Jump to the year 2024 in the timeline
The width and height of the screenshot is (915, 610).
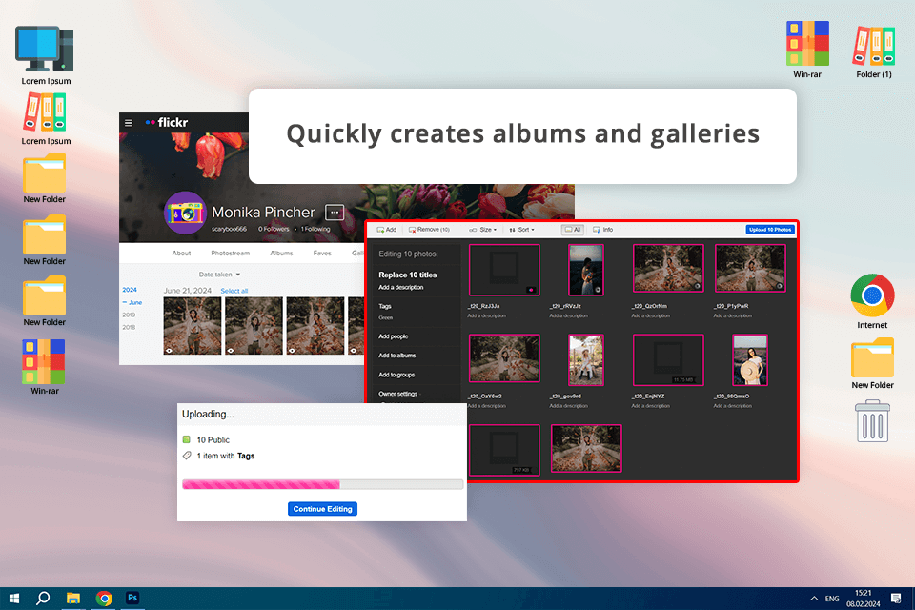click(x=130, y=290)
